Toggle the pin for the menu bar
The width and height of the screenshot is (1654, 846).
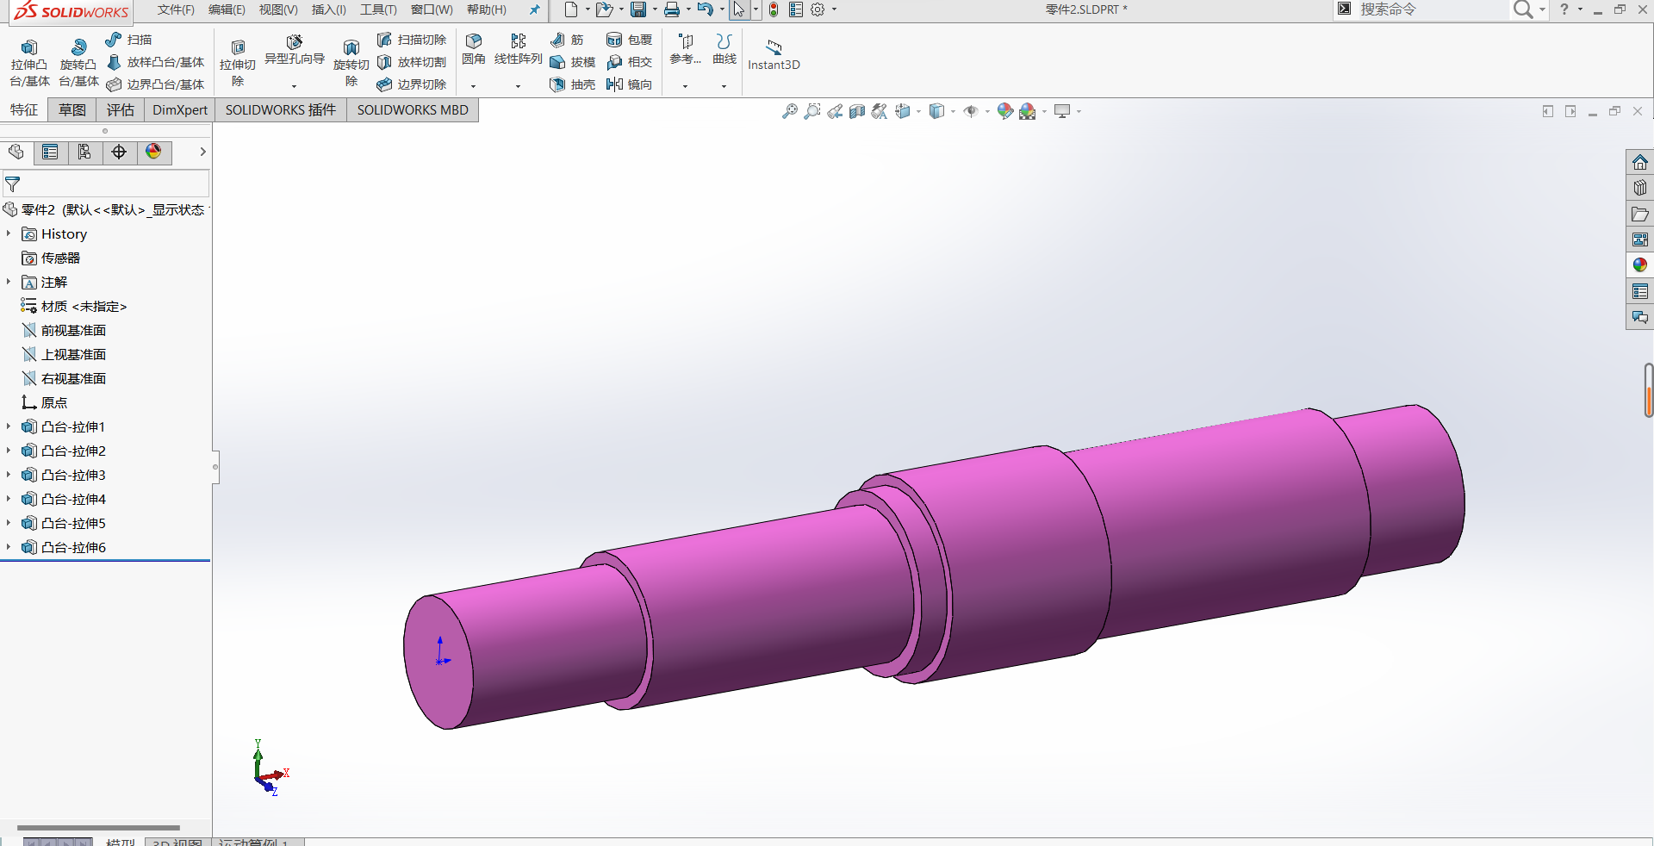(534, 9)
